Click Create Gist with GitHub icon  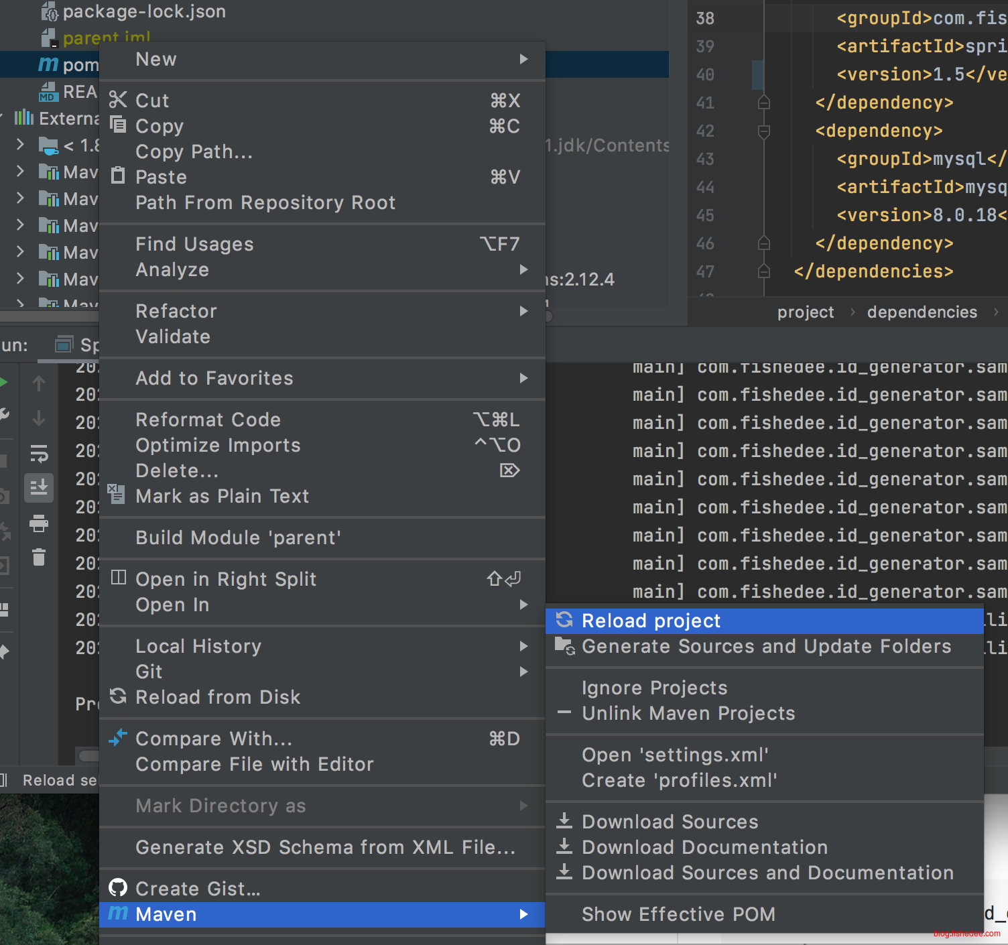[x=198, y=889]
